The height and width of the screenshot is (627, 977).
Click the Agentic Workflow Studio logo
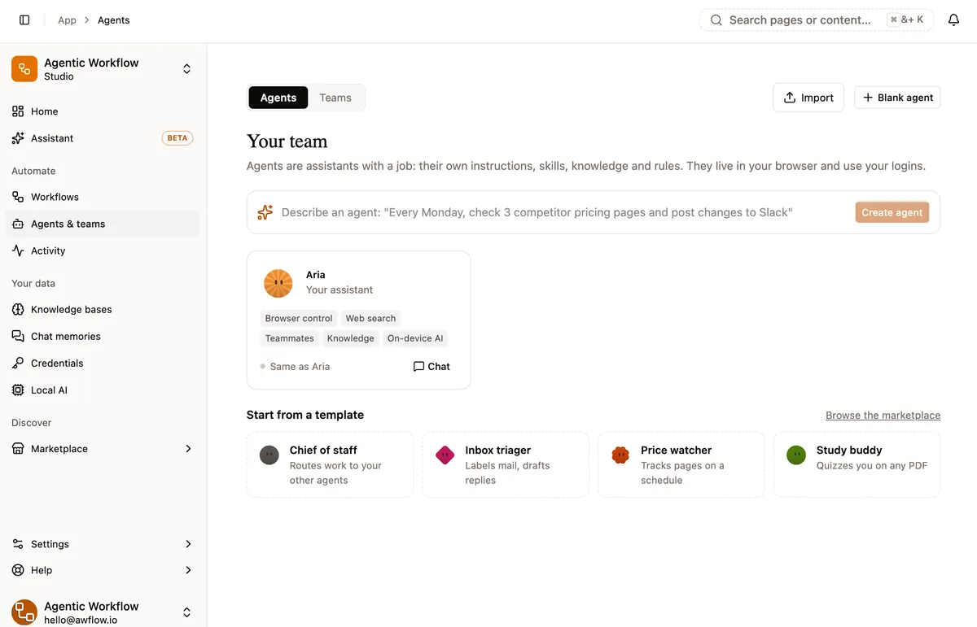[x=24, y=69]
